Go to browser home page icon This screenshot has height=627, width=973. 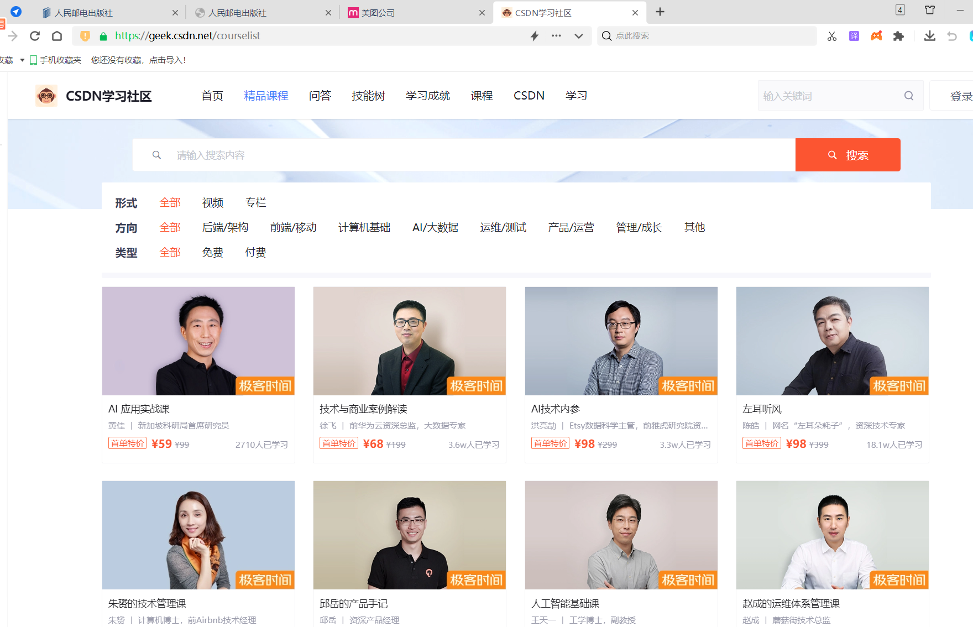[57, 36]
